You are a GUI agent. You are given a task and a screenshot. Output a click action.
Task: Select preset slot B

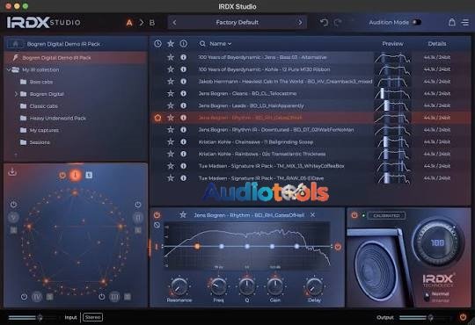click(x=152, y=23)
